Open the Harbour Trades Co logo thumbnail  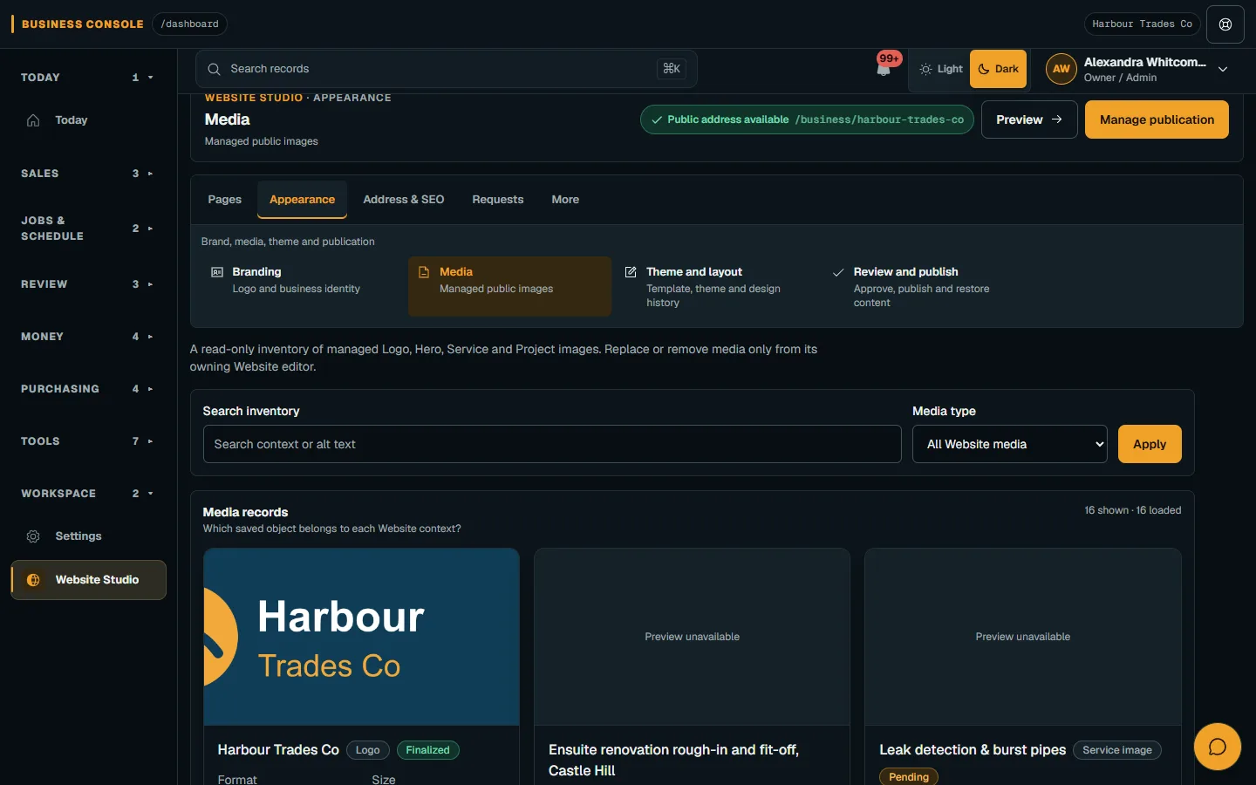click(x=361, y=637)
